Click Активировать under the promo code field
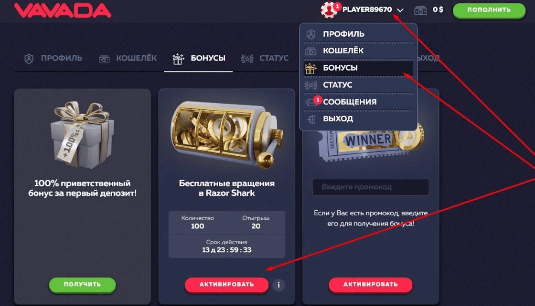535x306 pixels. tap(371, 285)
